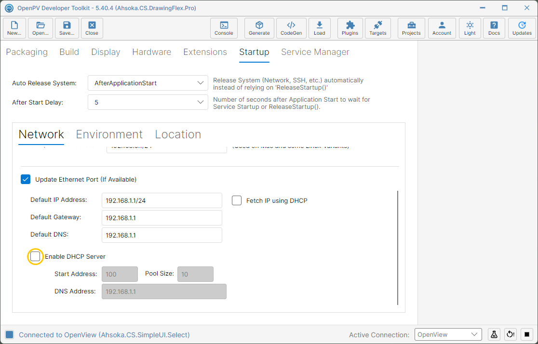
Task: Open the Projects toolbox
Action: 411,28
